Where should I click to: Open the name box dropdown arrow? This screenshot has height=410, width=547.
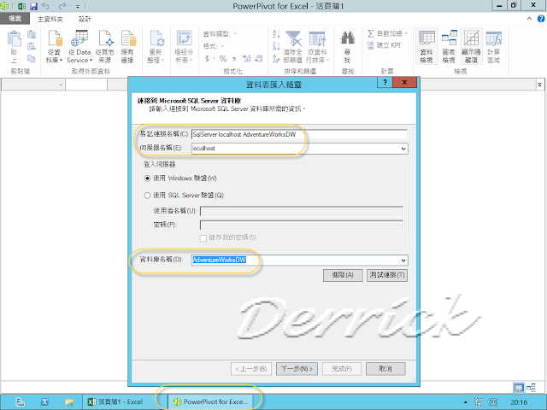[x=61, y=85]
